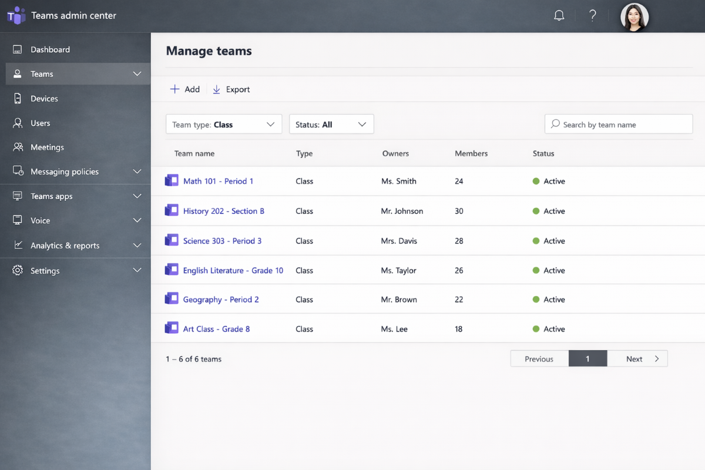Click the plus icon beside Add

(174, 89)
